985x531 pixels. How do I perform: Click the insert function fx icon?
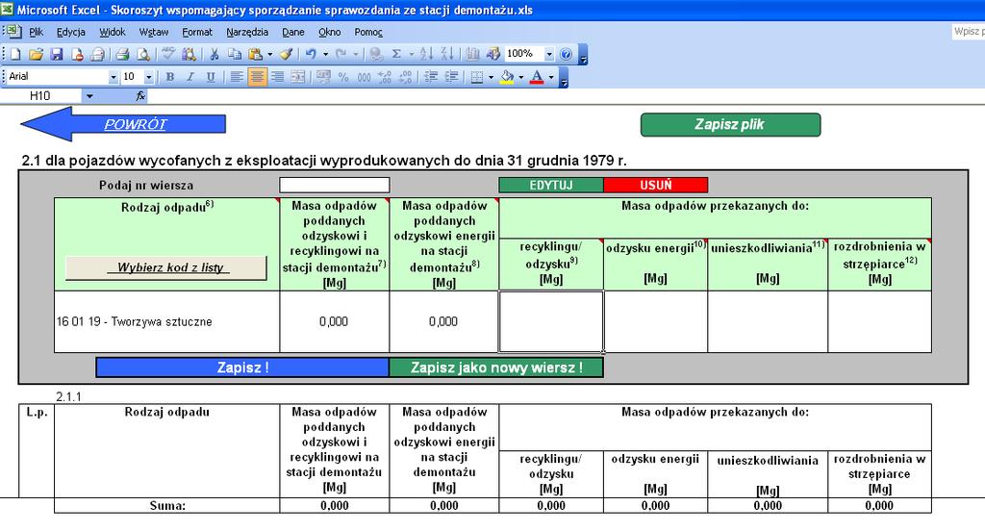click(140, 95)
